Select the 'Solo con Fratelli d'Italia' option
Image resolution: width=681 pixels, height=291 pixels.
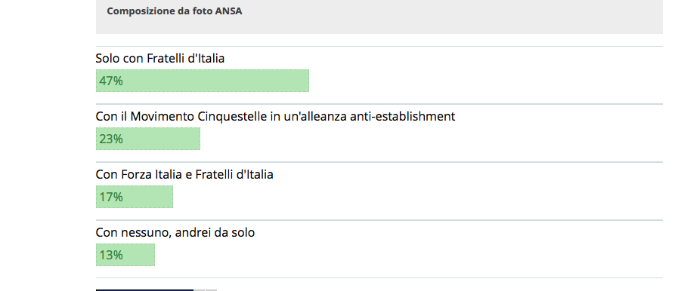[x=160, y=58]
